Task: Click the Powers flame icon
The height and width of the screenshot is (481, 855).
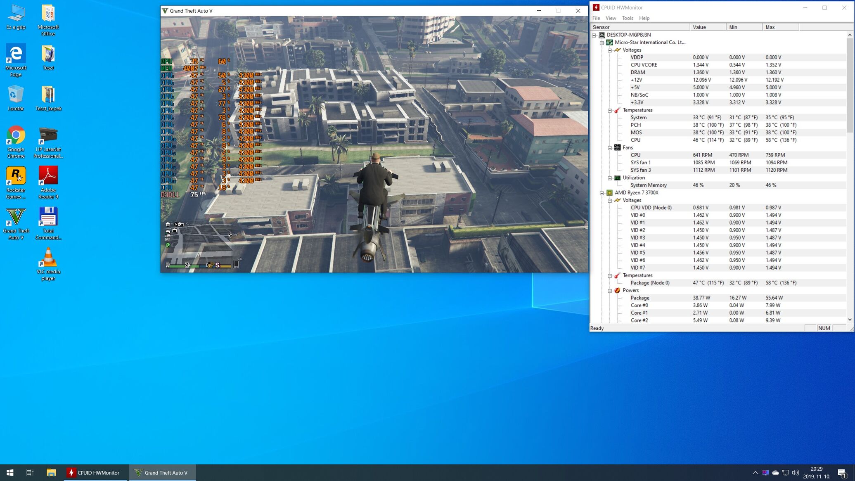Action: [617, 291]
